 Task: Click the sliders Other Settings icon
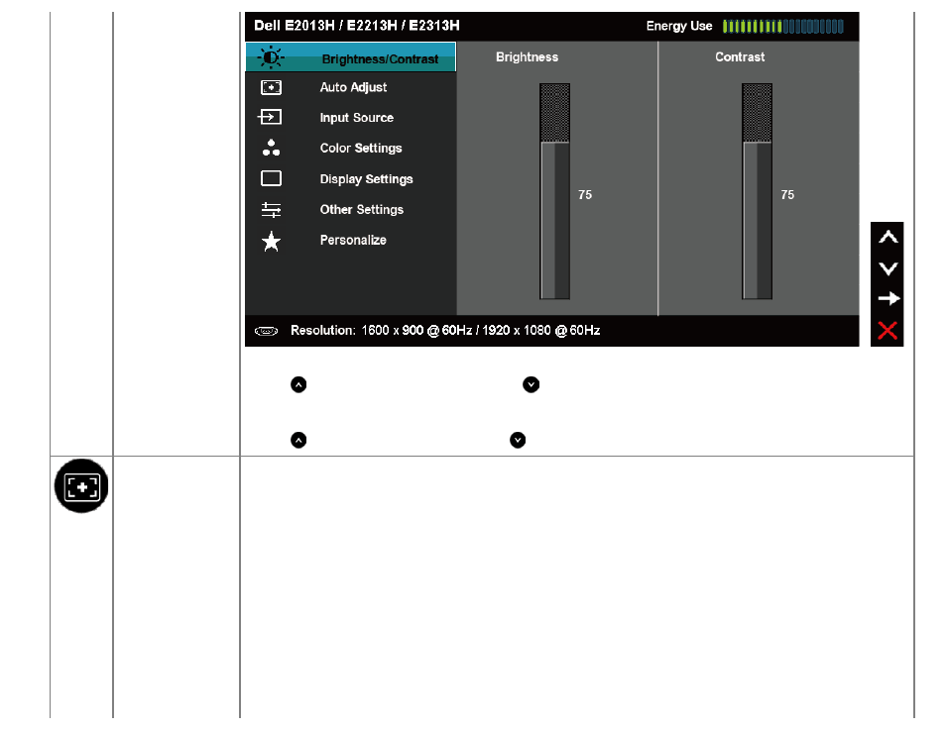pos(271,210)
